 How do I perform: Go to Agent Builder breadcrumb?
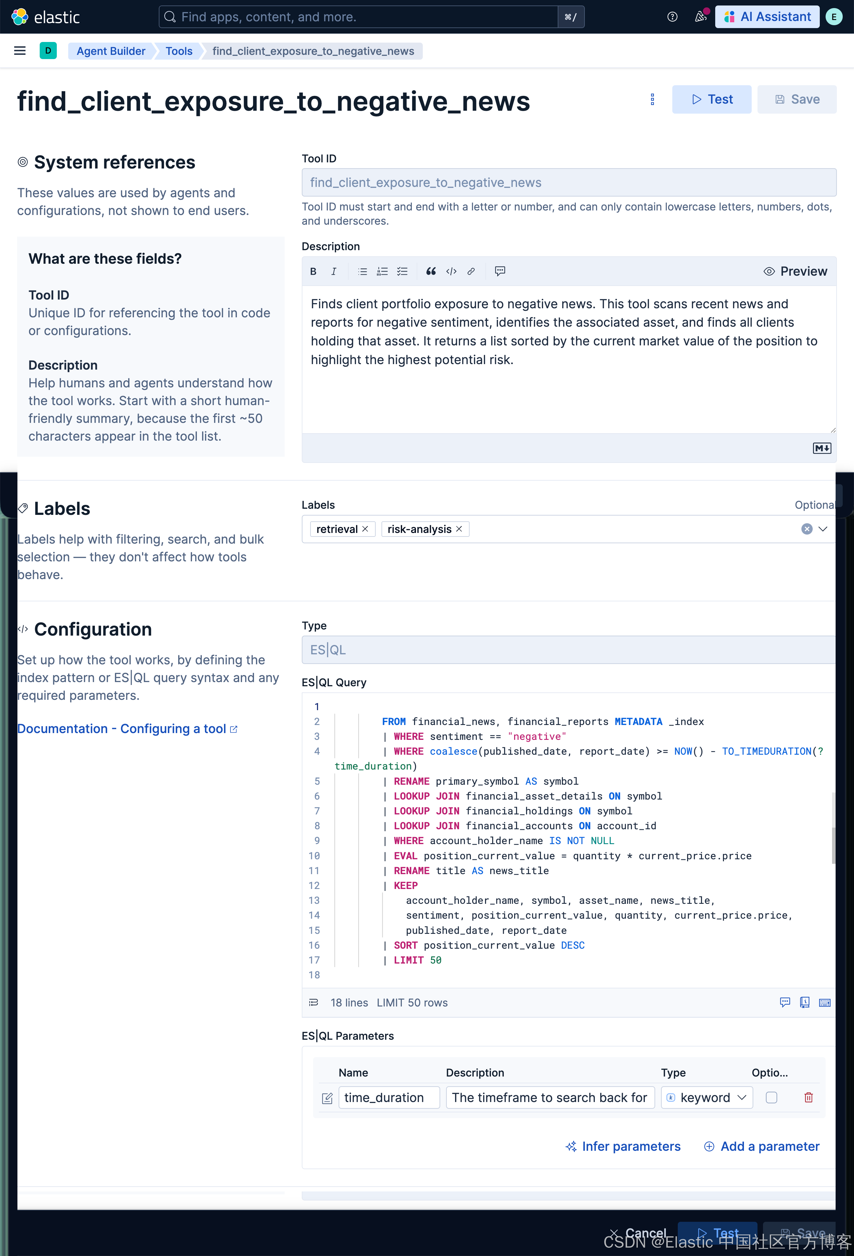pos(111,51)
